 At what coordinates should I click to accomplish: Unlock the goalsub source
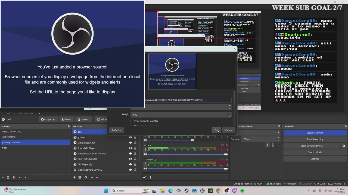pos(135,137)
